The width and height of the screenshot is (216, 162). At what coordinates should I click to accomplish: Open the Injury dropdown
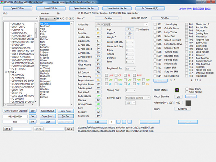(x=130, y=50)
